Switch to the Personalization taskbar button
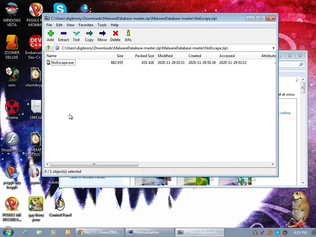 [x=150, y=232]
